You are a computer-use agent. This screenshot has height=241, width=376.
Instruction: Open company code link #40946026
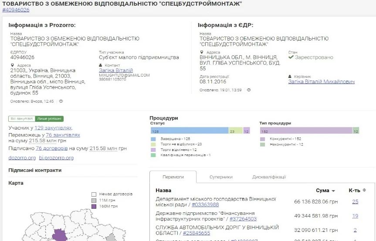(16, 10)
